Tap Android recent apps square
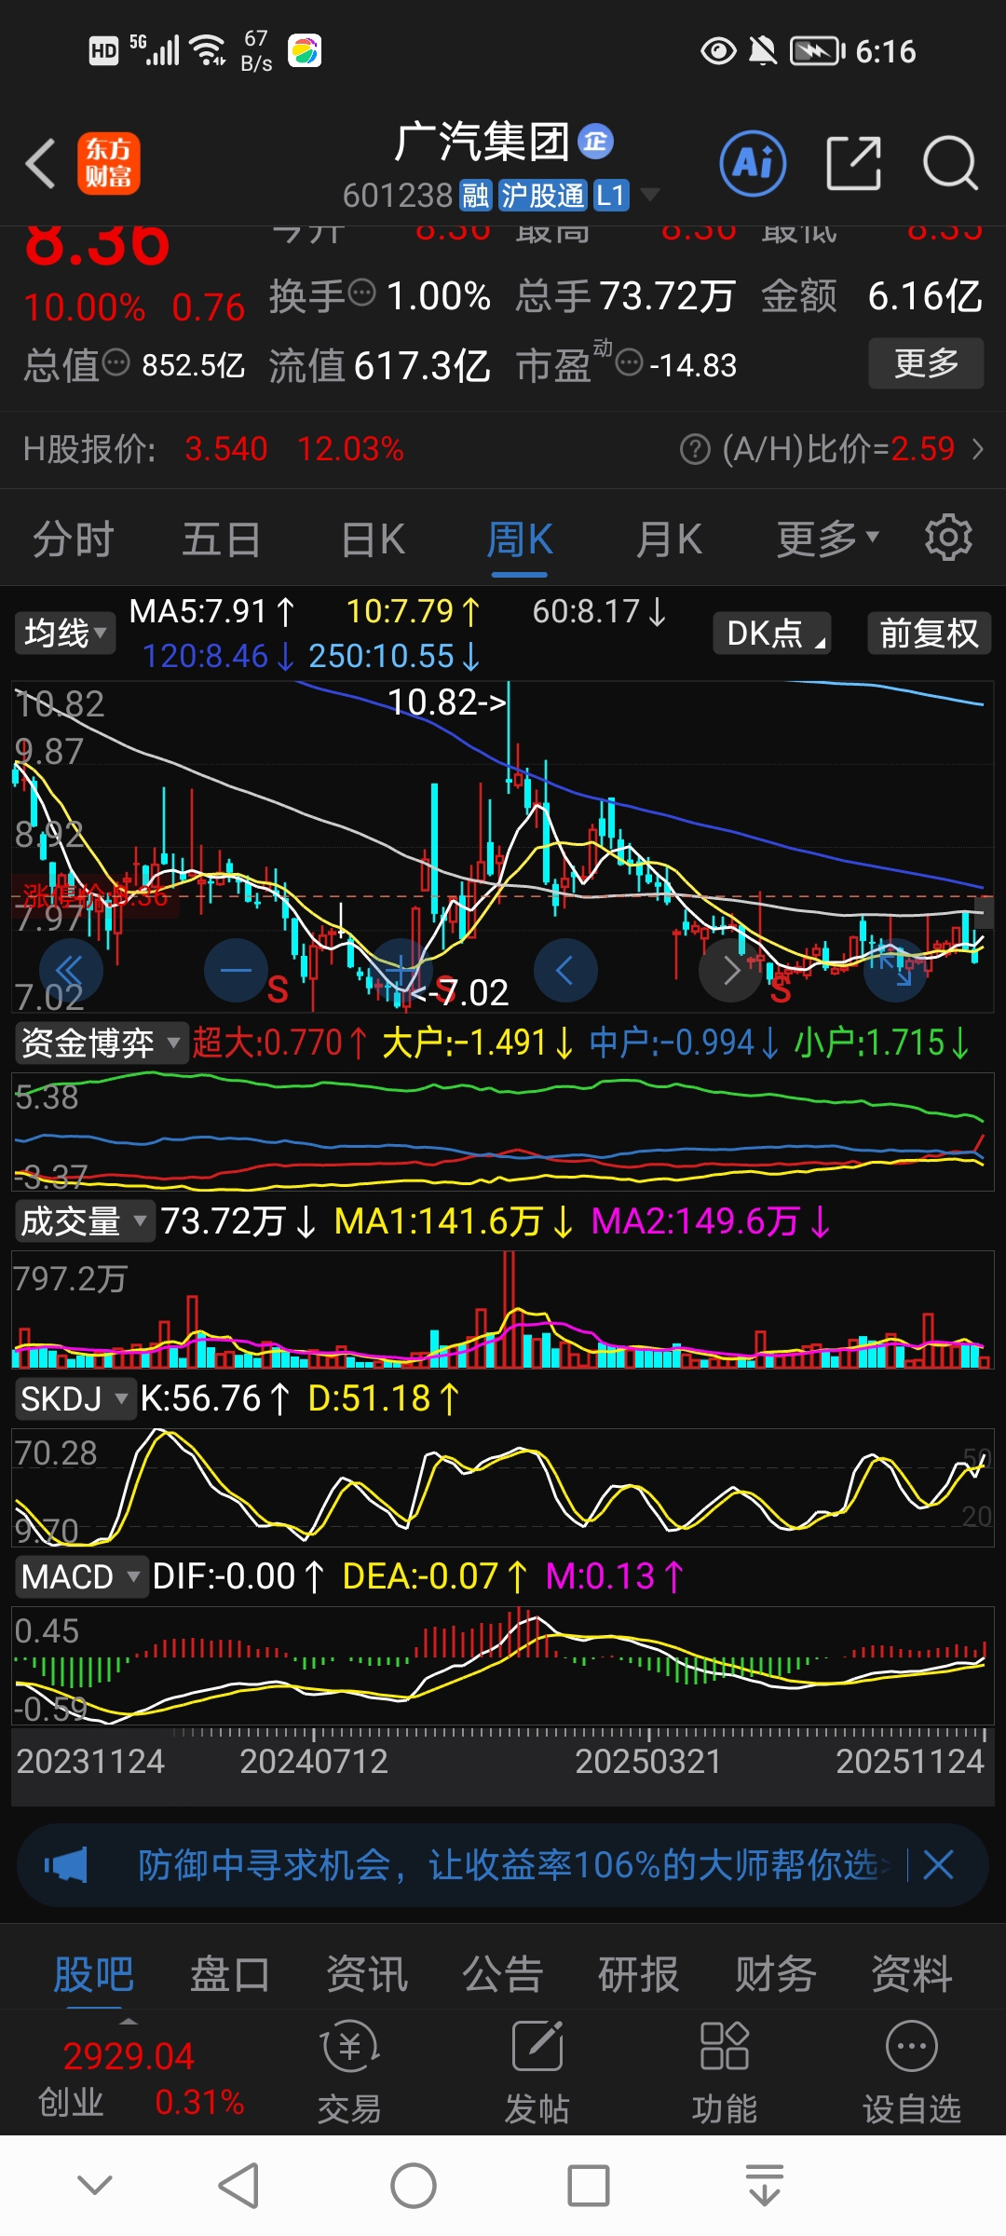Viewport: 1006px width, 2236px height. click(x=588, y=2185)
